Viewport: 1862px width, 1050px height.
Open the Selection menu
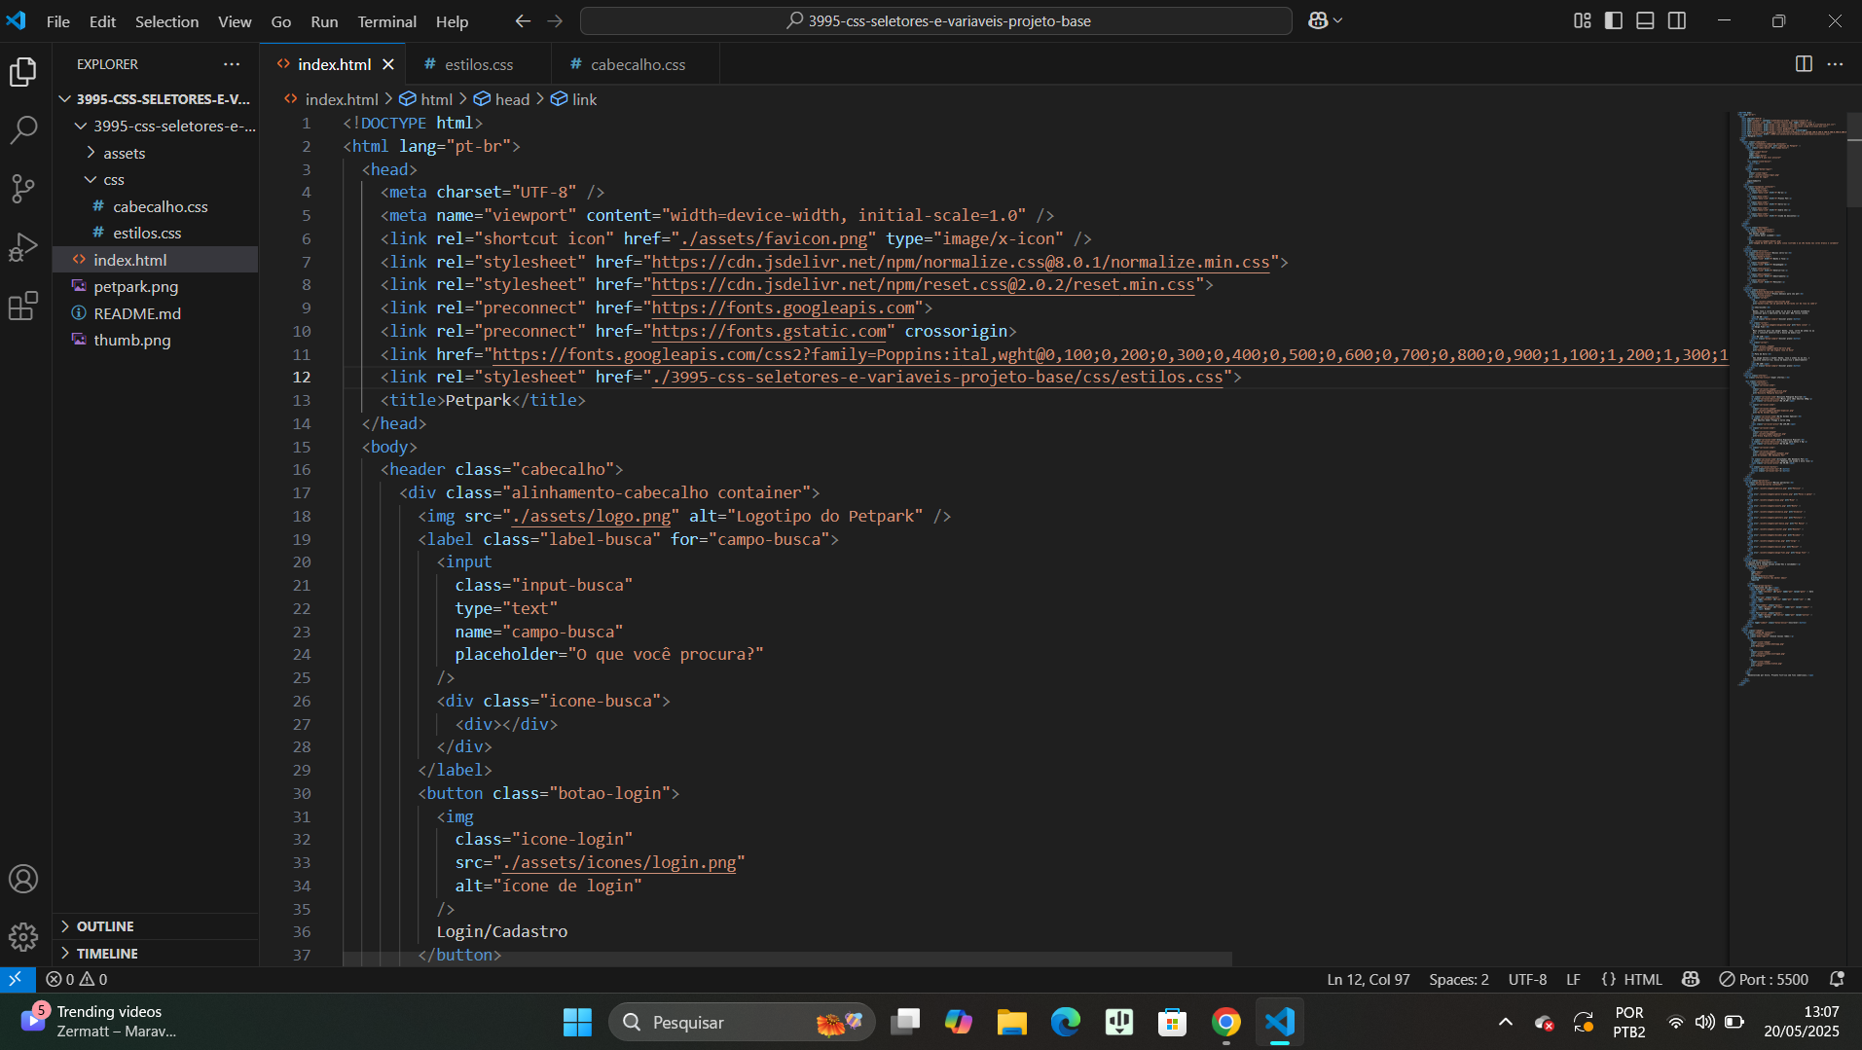[x=166, y=21]
